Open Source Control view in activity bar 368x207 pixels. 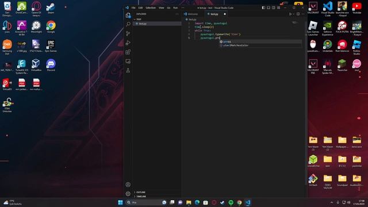[x=128, y=33]
